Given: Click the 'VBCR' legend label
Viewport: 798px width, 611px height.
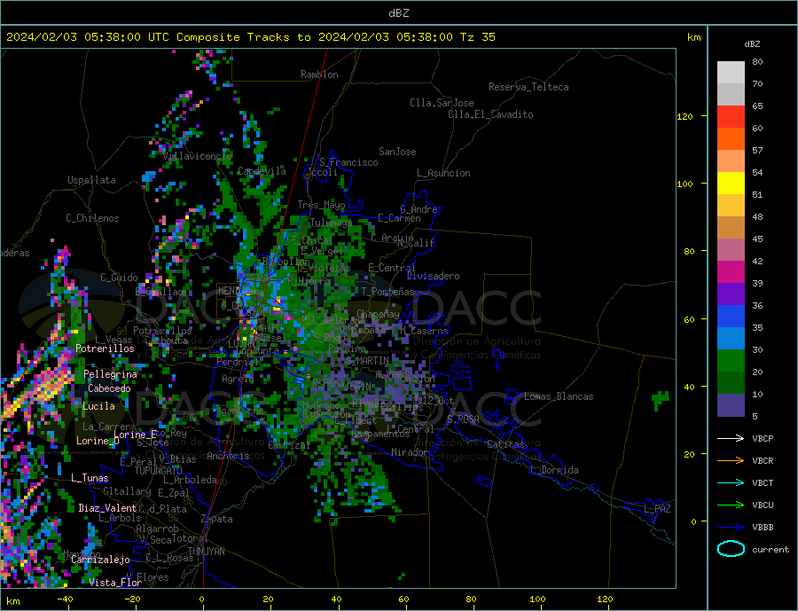Looking at the screenshot, I should click(x=763, y=461).
